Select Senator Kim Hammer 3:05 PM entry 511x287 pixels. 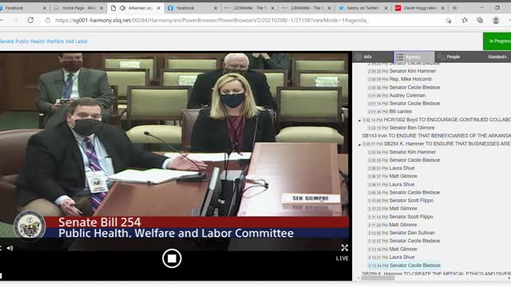(x=402, y=152)
